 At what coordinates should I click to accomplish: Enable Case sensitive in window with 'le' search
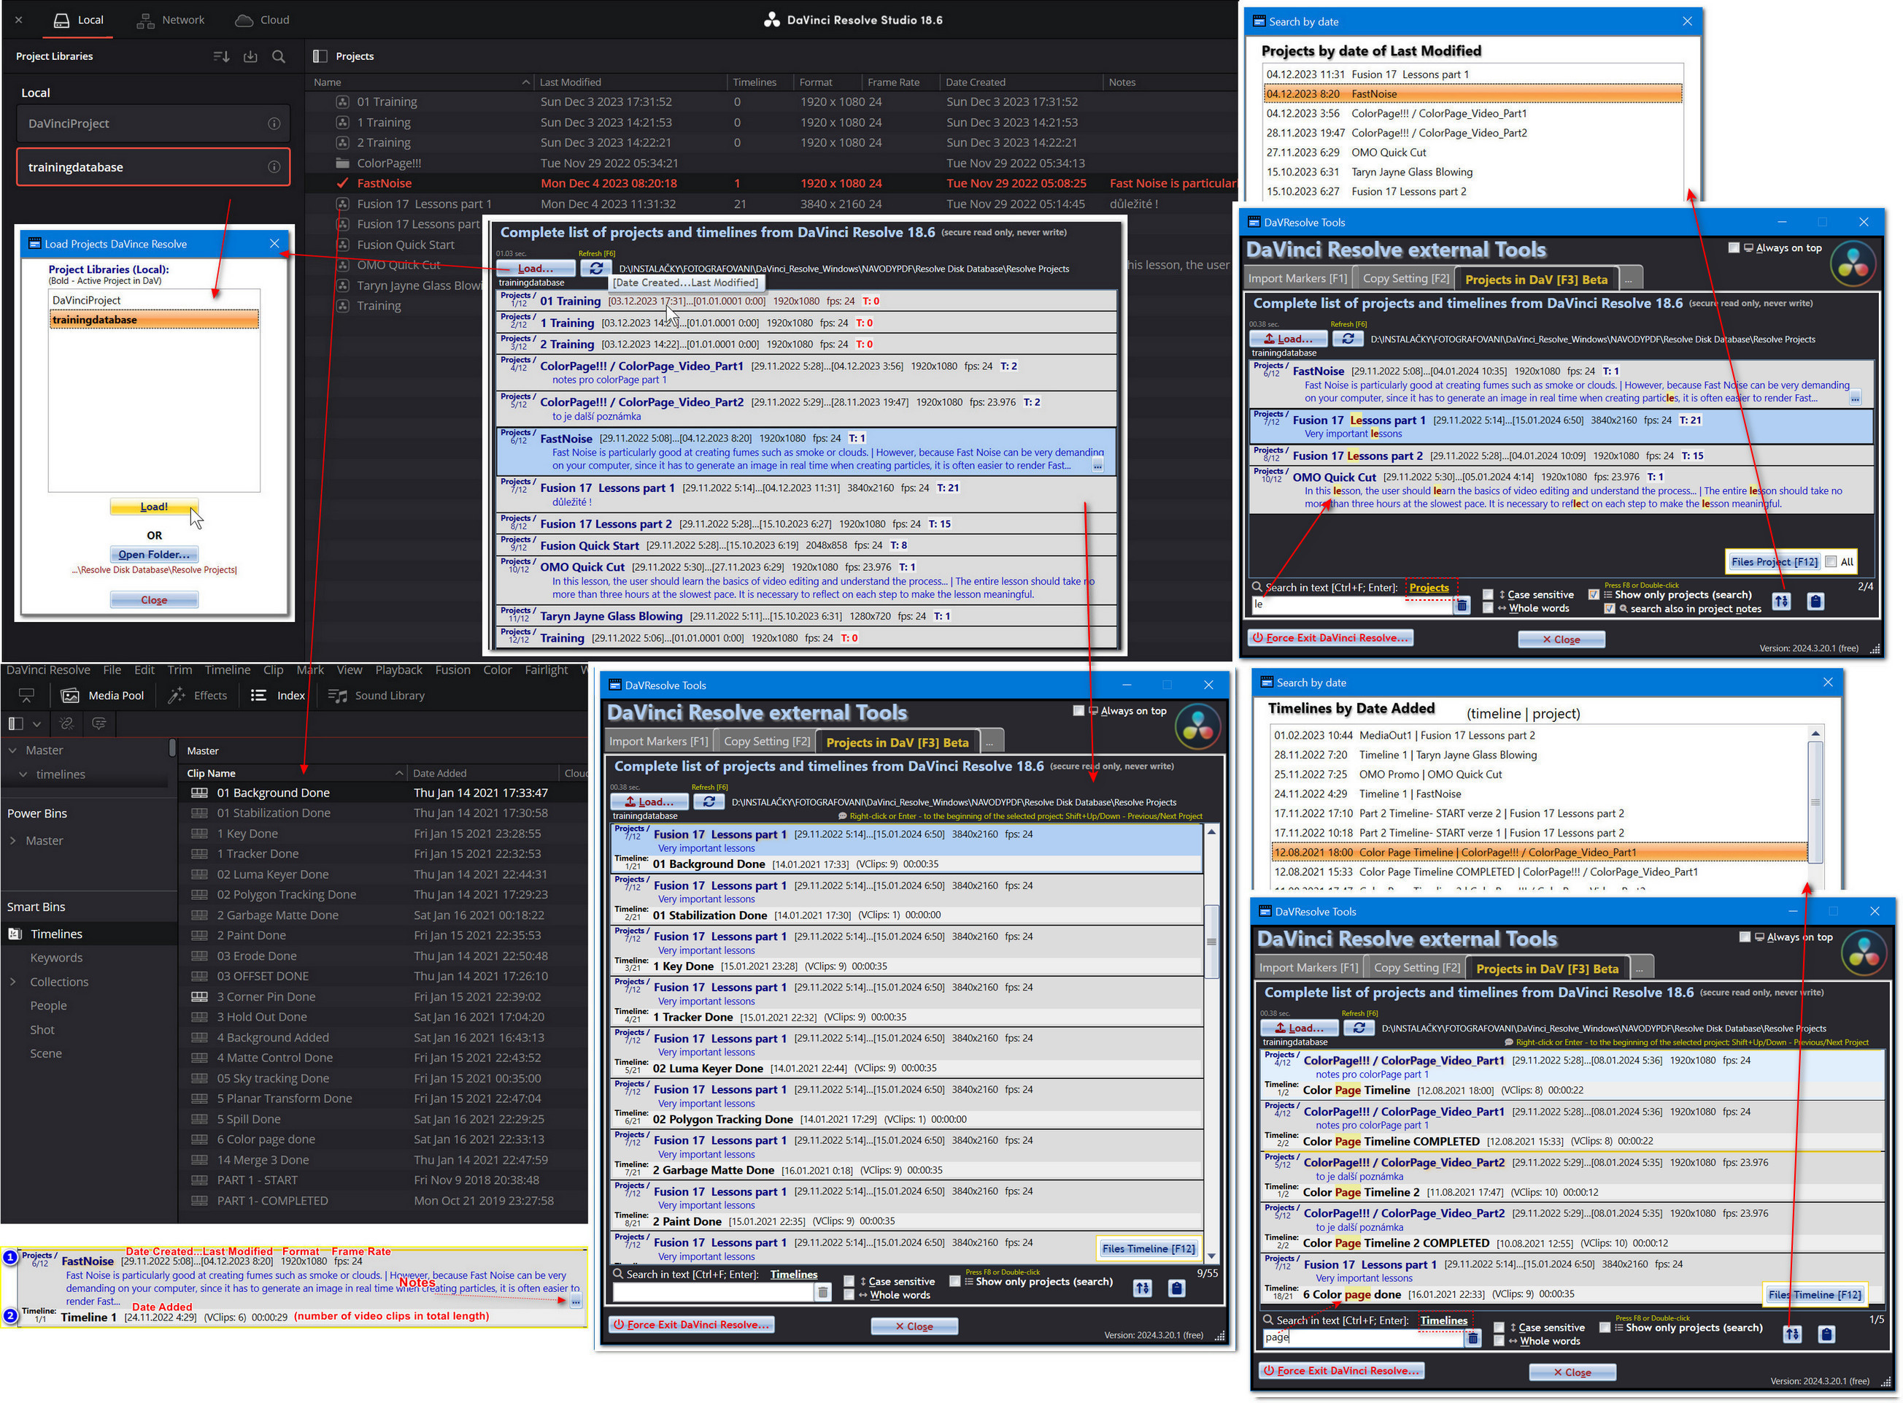[1488, 594]
